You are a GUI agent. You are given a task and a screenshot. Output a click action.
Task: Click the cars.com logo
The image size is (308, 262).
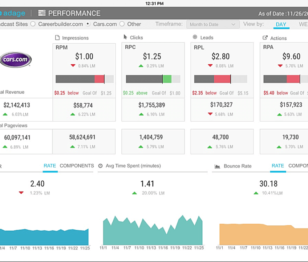click(x=16, y=60)
